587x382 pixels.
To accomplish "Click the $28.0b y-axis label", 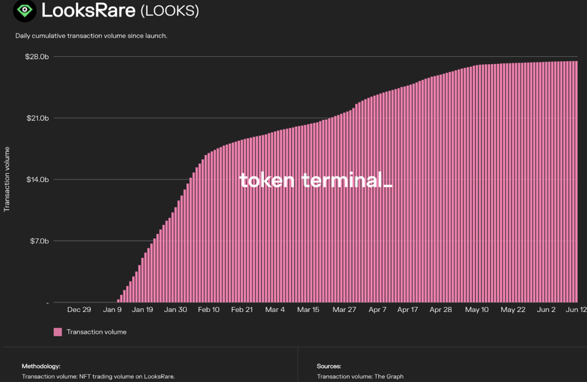I will (x=37, y=57).
